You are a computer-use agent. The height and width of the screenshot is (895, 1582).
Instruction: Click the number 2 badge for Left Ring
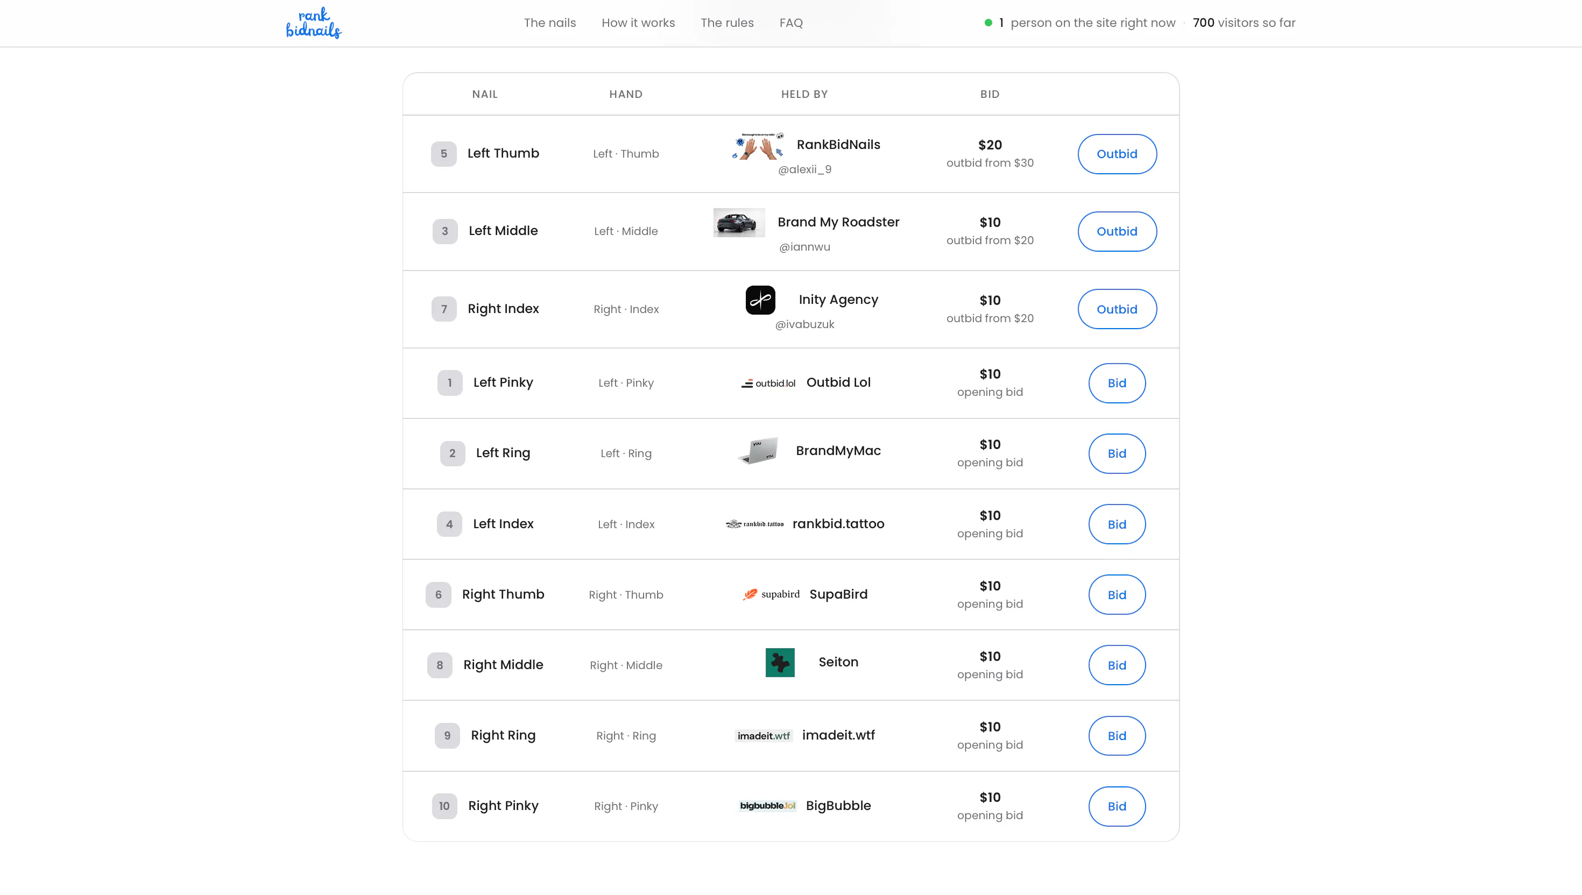pyautogui.click(x=453, y=453)
